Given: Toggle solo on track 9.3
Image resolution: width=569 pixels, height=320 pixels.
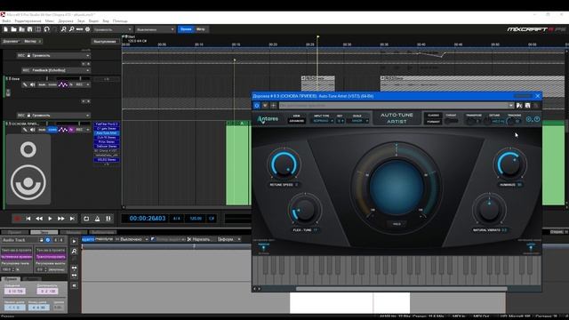Looking at the screenshot, I should pos(52,130).
